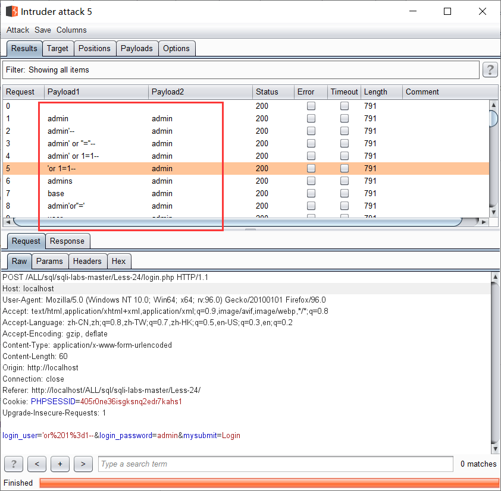This screenshot has width=501, height=491.
Task: Click the plus search options button
Action: click(60, 464)
